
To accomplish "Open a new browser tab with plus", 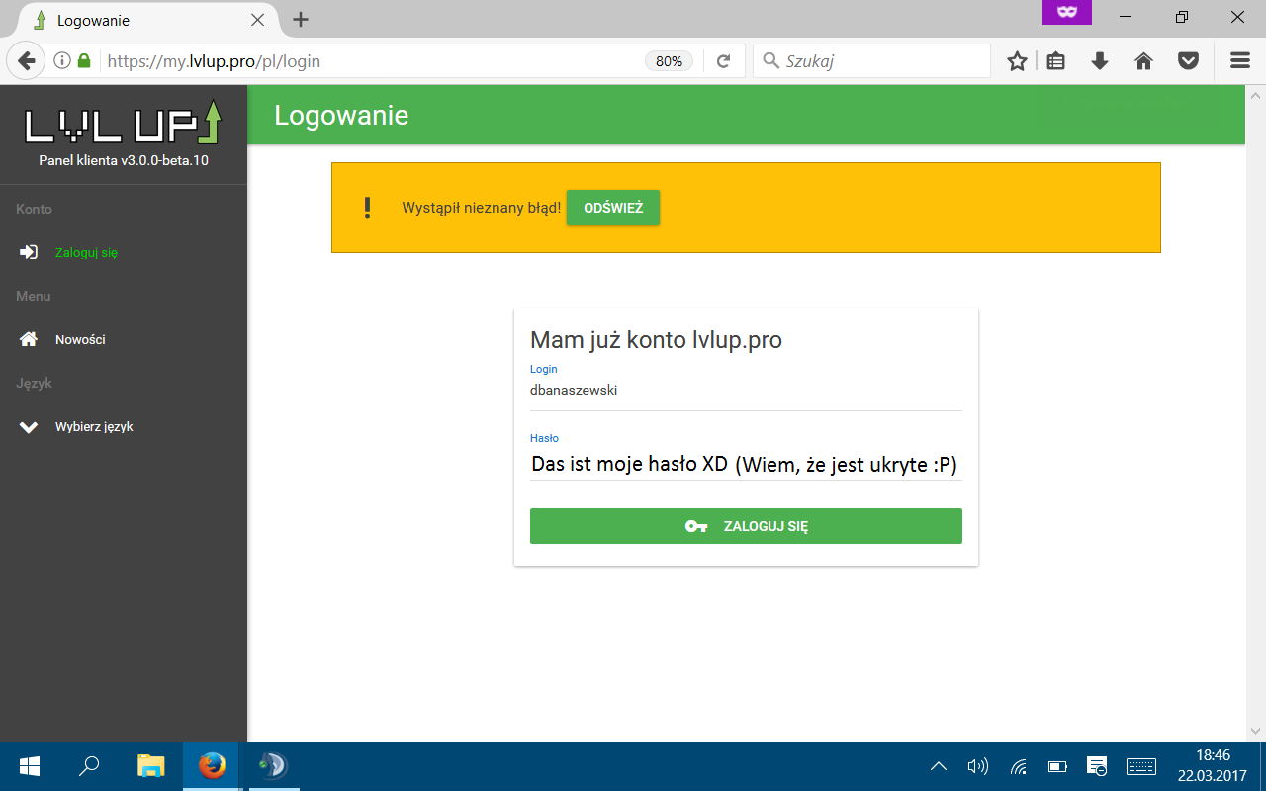I will tap(301, 20).
